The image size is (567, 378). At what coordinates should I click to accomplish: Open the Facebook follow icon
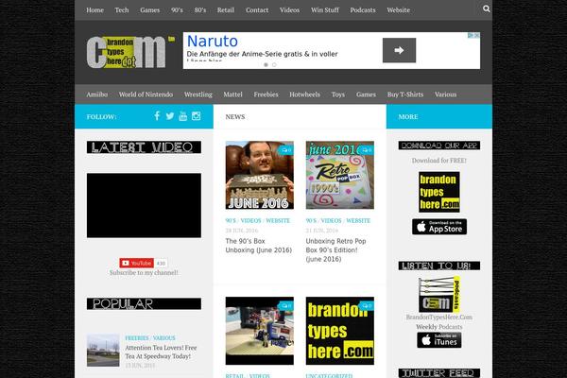(x=157, y=115)
